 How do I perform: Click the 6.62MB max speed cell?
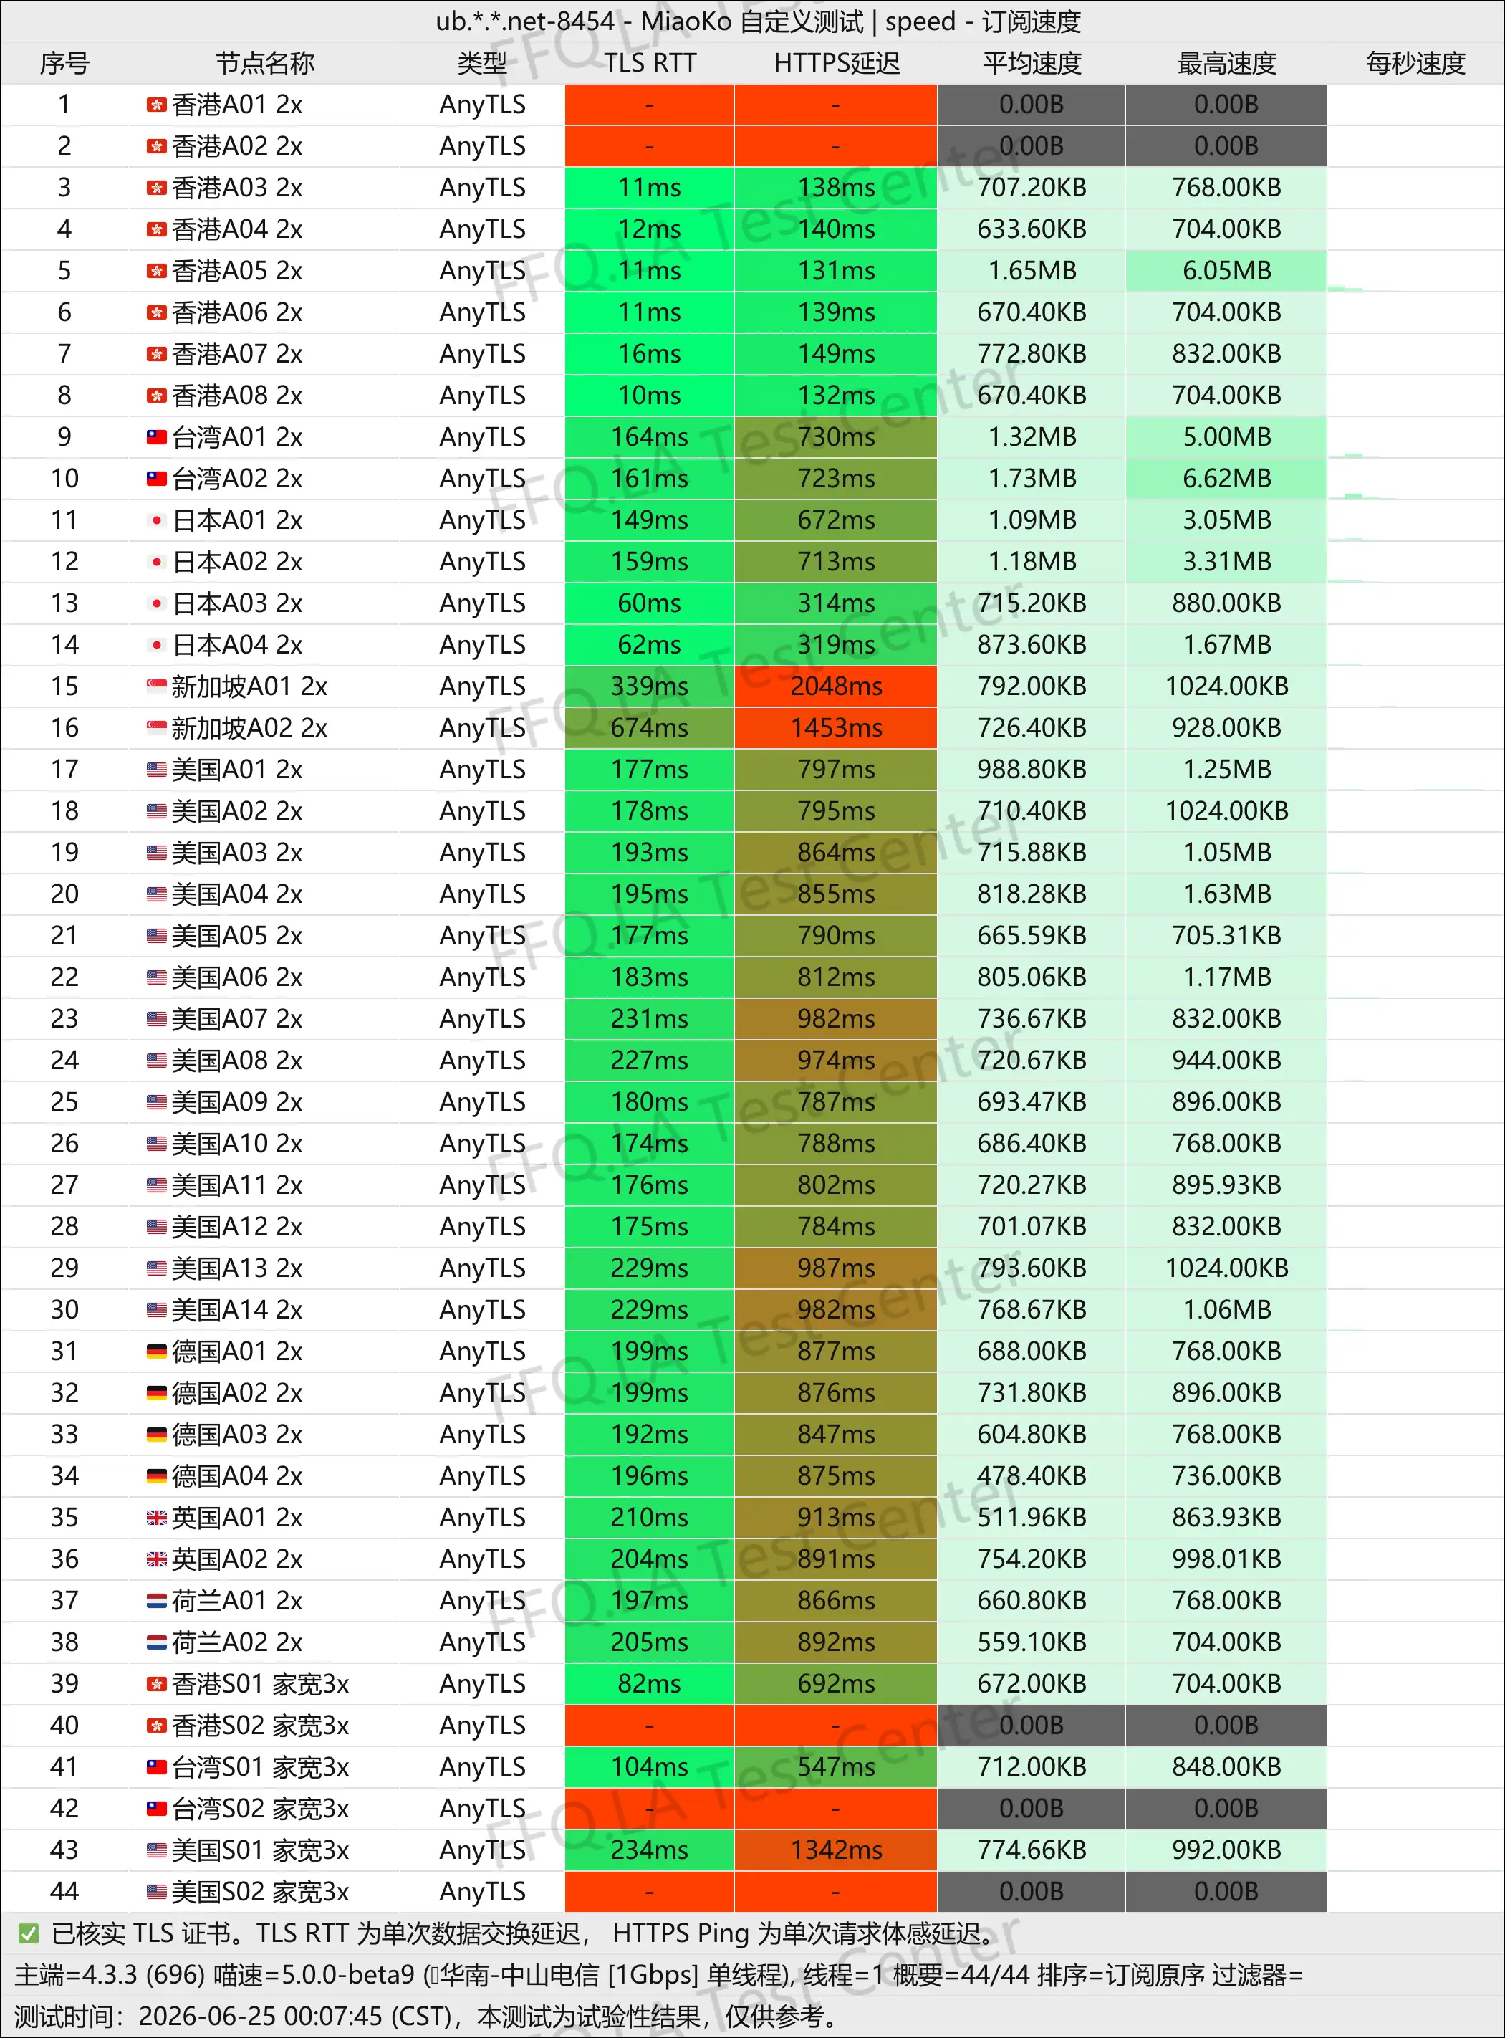tap(1226, 479)
